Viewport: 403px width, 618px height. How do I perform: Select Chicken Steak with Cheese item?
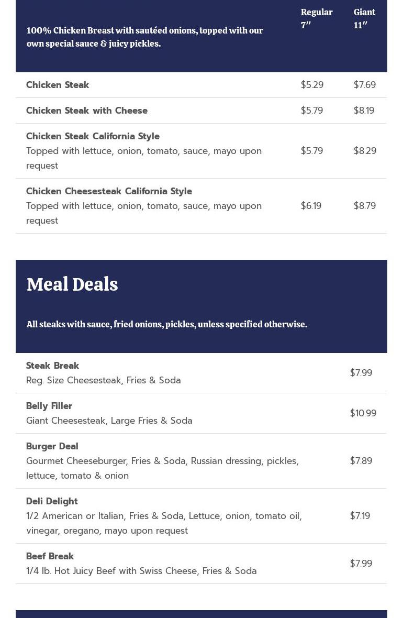87,111
